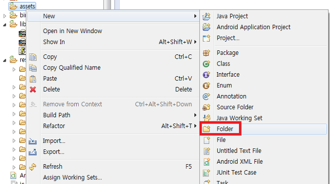Choose Export... from context menu
This screenshot has width=330, height=184.
pyautogui.click(x=53, y=152)
